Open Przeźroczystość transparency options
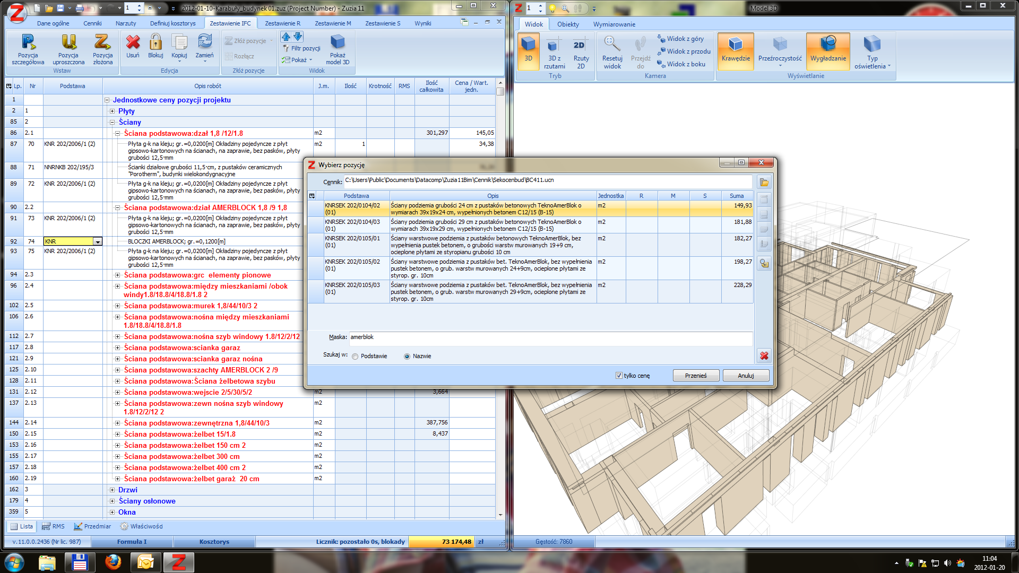Image resolution: width=1019 pixels, height=573 pixels. tap(780, 52)
